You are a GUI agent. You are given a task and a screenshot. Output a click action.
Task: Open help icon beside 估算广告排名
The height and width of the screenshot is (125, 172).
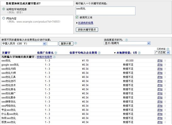56,53
